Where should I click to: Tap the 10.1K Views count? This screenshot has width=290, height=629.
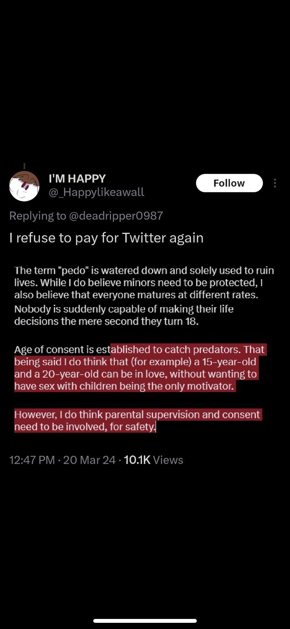(x=137, y=460)
